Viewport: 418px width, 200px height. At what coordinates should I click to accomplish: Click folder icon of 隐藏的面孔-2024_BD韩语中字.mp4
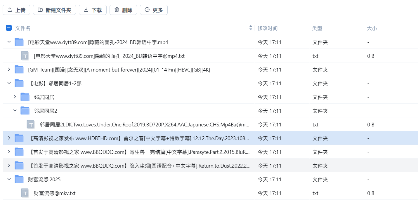point(19,42)
